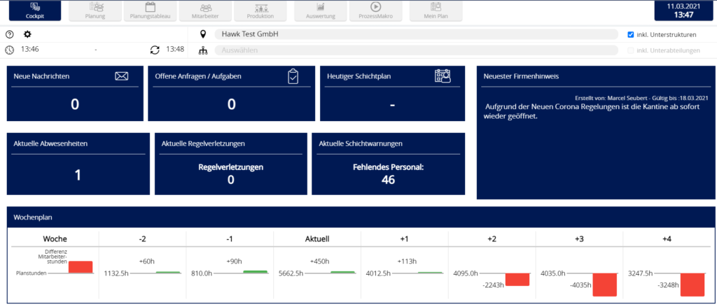Go to the ProzessMakro tab
Image resolution: width=717 pixels, height=307 pixels.
[375, 10]
